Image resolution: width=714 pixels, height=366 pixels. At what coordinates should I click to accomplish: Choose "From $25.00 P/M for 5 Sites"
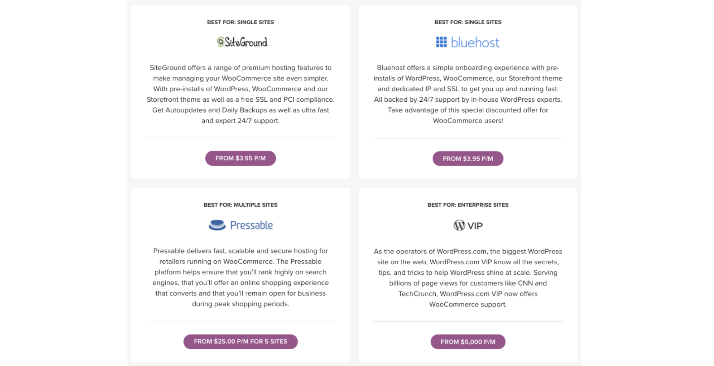coord(240,341)
